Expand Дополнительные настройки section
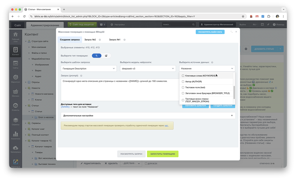The image size is (296, 180). pyautogui.click(x=148, y=116)
